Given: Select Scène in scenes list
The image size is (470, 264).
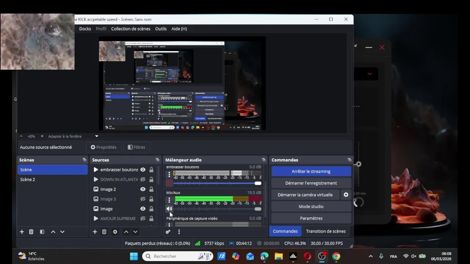Looking at the screenshot, I should click(x=53, y=170).
